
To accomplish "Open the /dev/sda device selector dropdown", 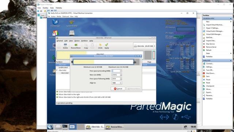I will point(144,46).
